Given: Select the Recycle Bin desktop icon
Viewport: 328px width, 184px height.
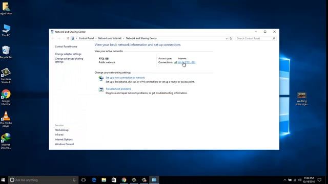Looking at the screenshot, I should coord(6,52).
